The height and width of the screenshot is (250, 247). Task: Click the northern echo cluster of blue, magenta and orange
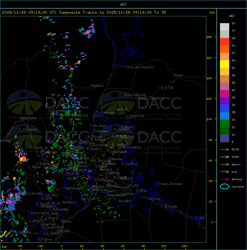pyautogui.click(x=87, y=31)
